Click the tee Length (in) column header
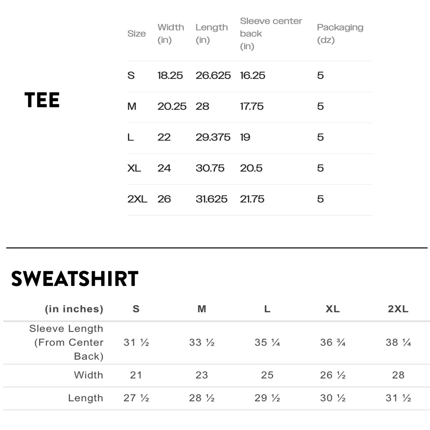This screenshot has width=430, height=430. tap(212, 33)
